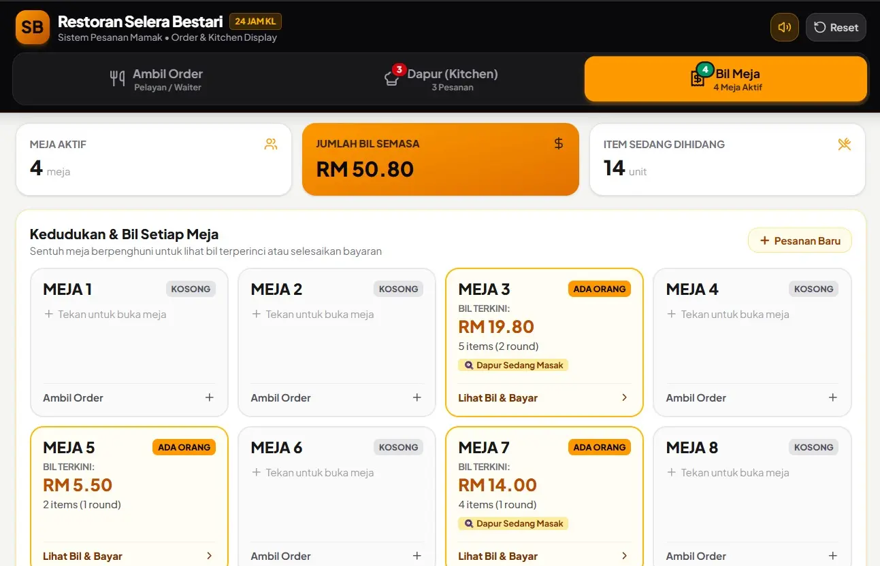The image size is (880, 566).
Task: Open Lihat Bil & Bayar for Meja 5
Action: point(82,556)
